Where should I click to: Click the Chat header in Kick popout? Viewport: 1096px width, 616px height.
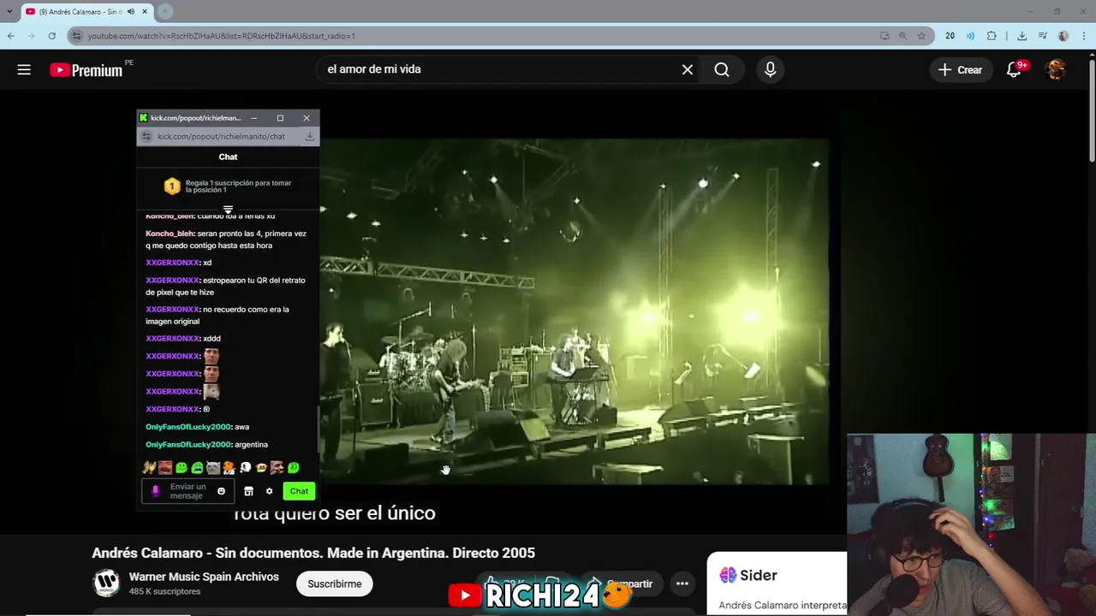(228, 157)
